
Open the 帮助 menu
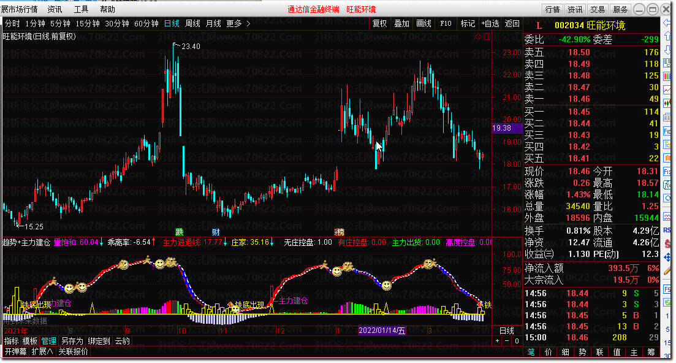coord(107,9)
